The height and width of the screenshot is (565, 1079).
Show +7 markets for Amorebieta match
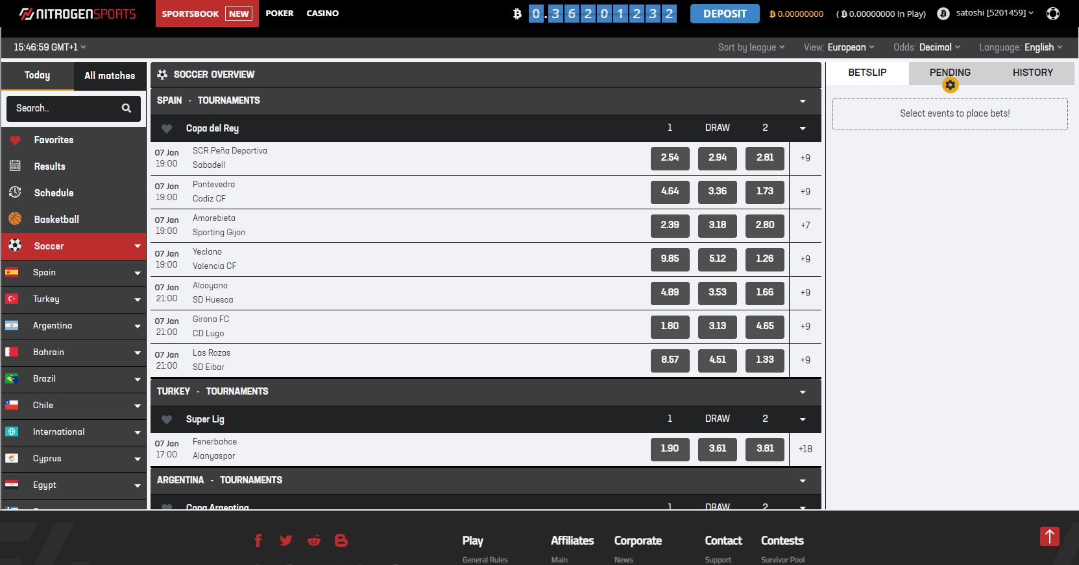(x=805, y=225)
